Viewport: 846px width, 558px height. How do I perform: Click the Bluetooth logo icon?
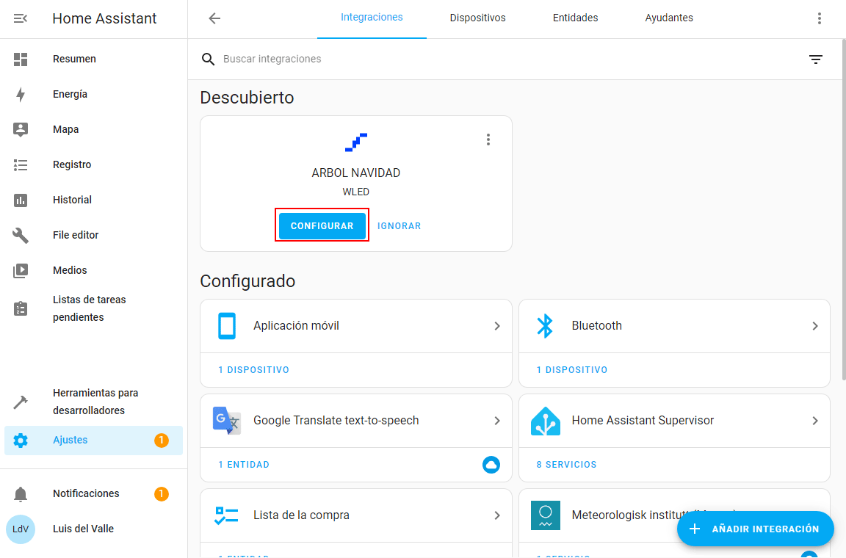pyautogui.click(x=545, y=326)
